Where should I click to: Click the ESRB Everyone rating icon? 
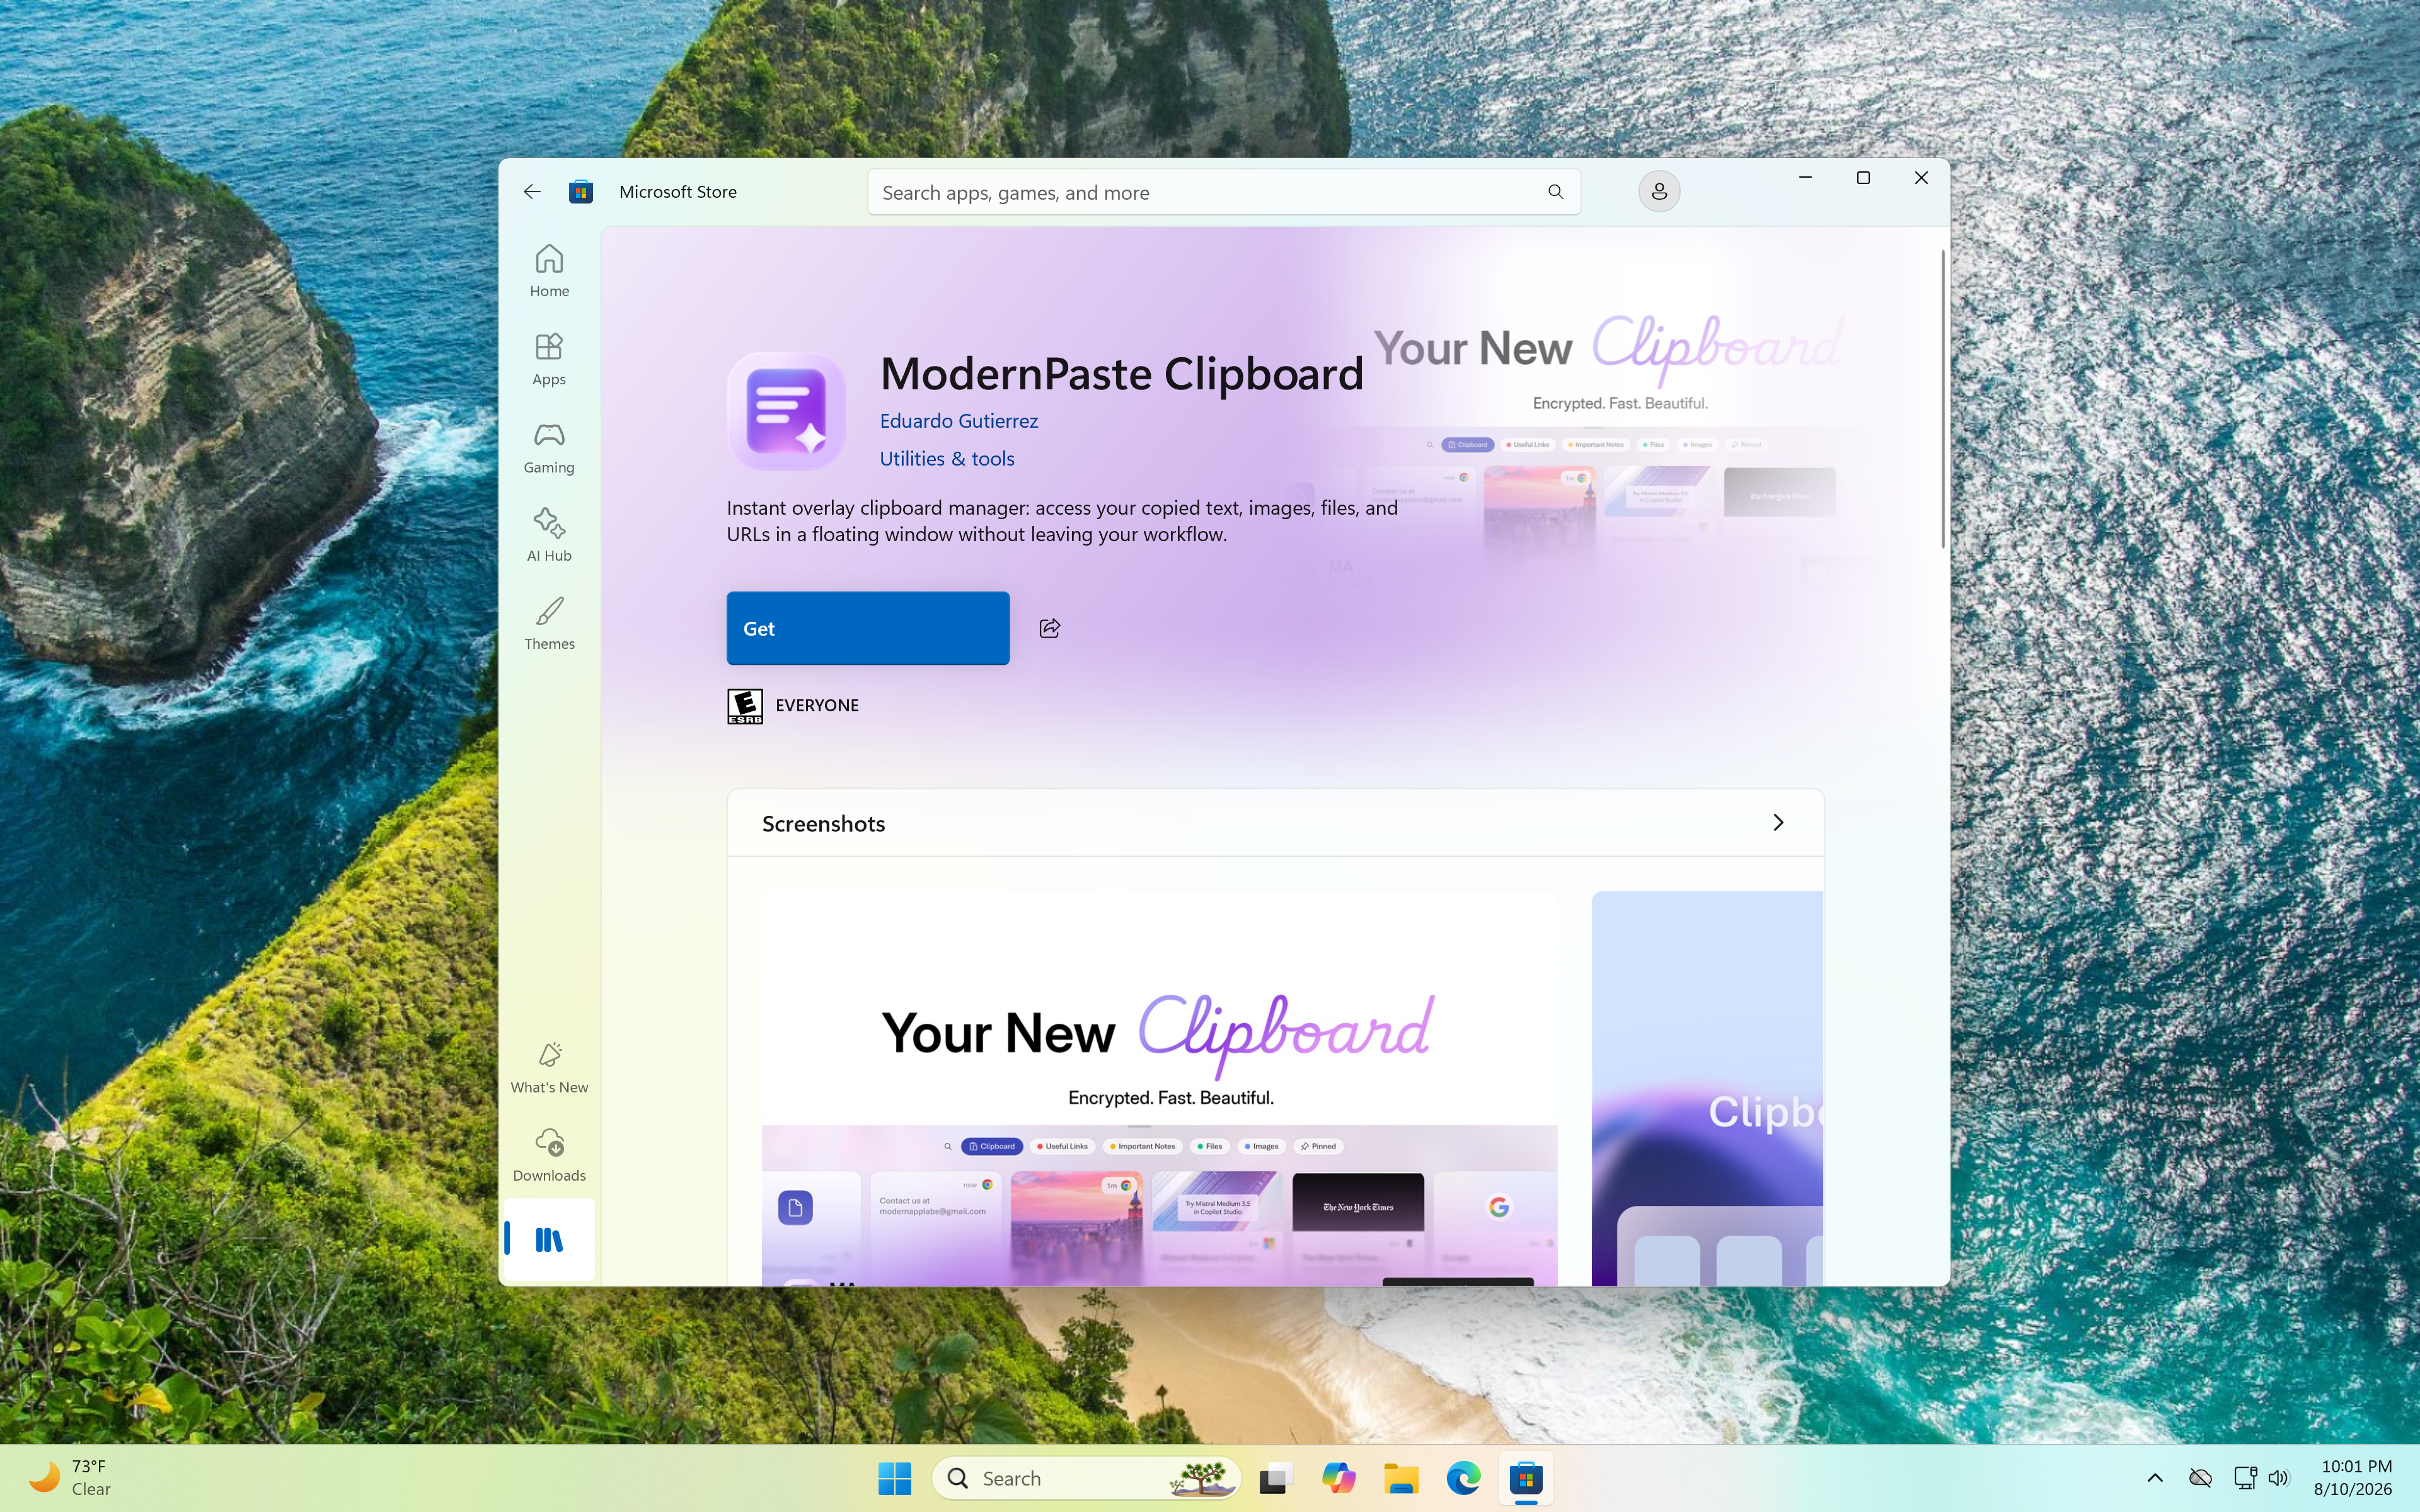744,706
